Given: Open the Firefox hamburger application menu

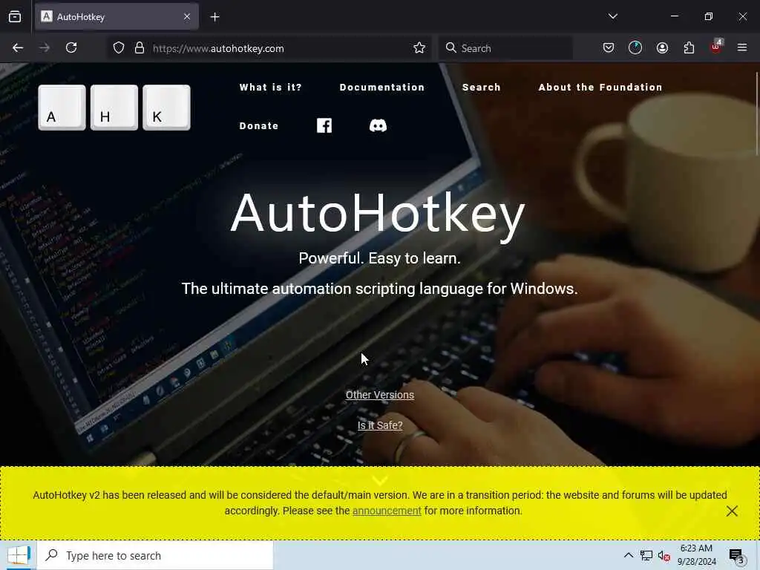Looking at the screenshot, I should [x=742, y=47].
